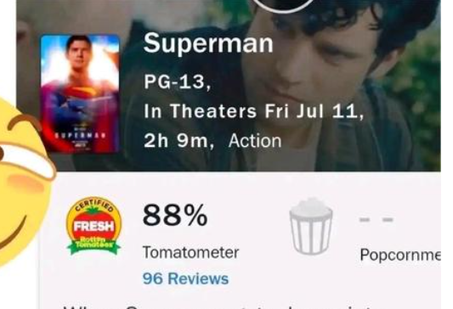Click the emoji's raised eyebrow

(25, 121)
